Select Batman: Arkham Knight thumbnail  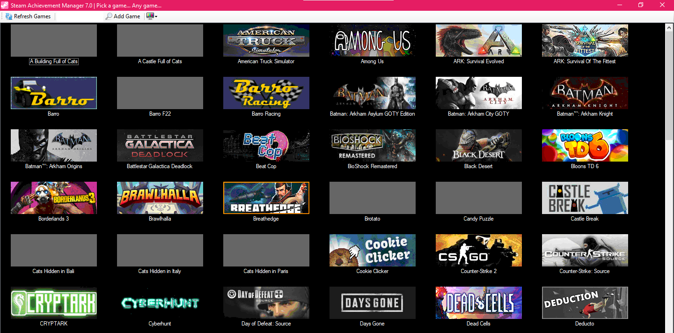tap(585, 93)
